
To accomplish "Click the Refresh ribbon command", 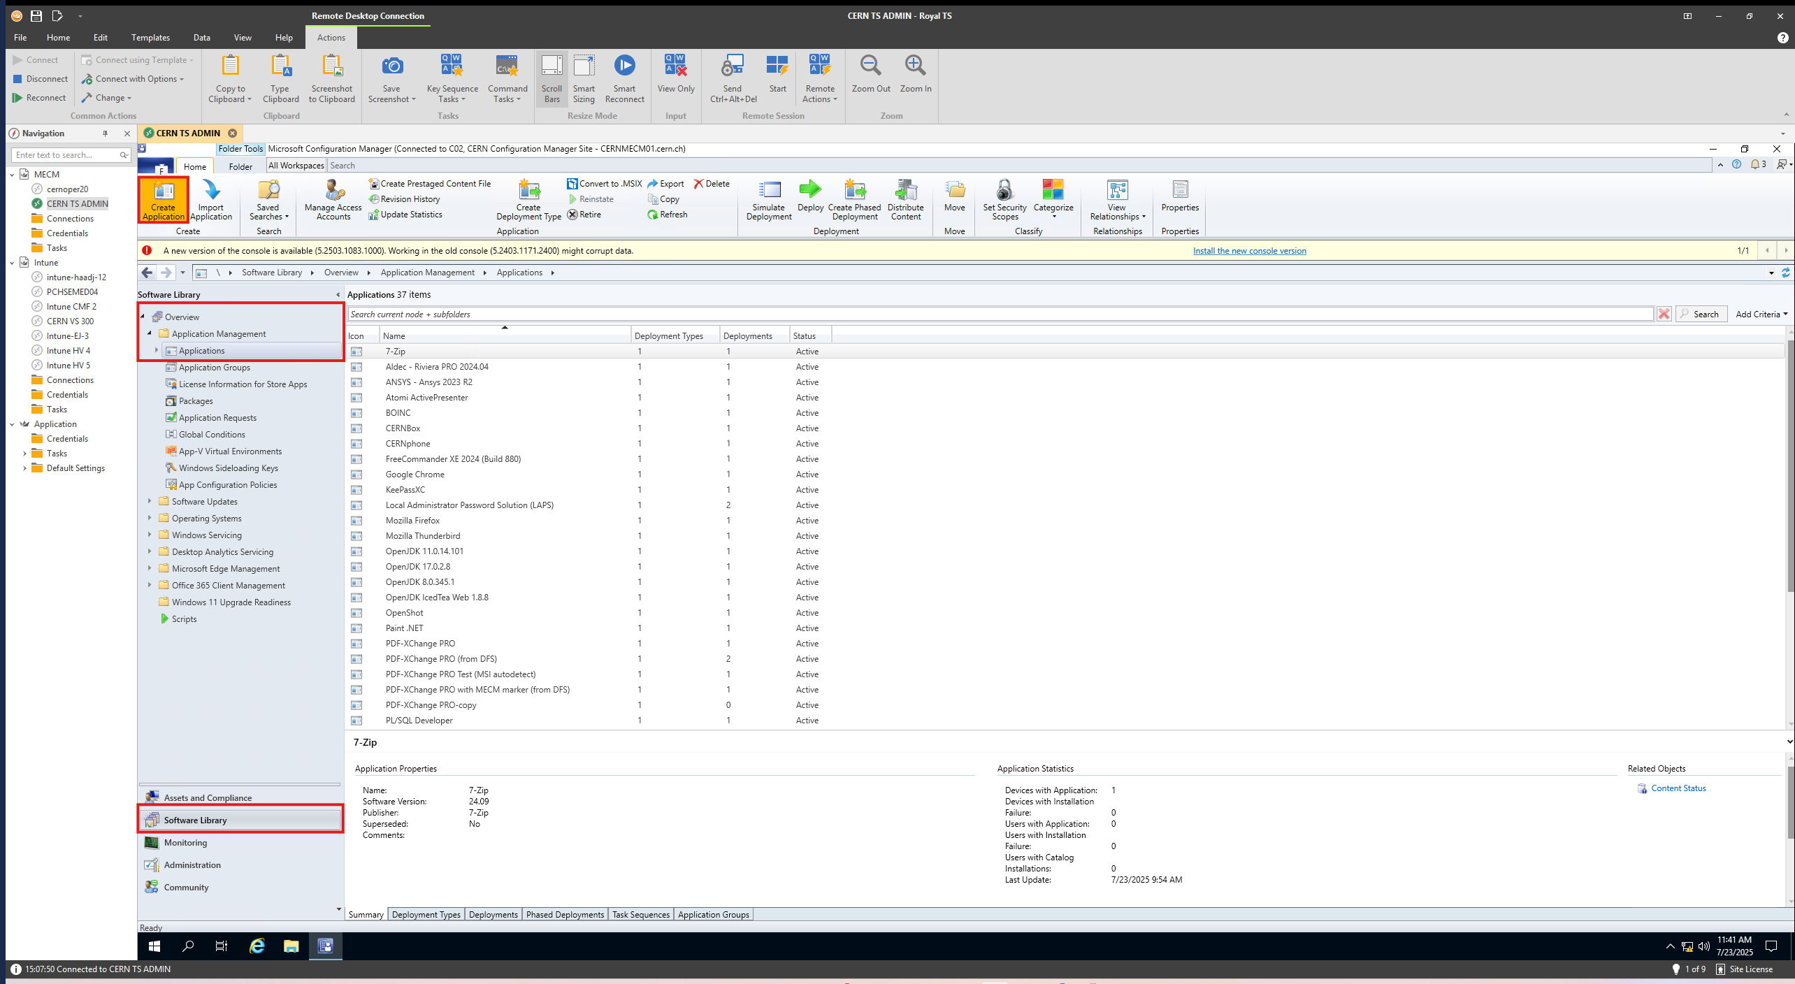I will click(x=668, y=215).
